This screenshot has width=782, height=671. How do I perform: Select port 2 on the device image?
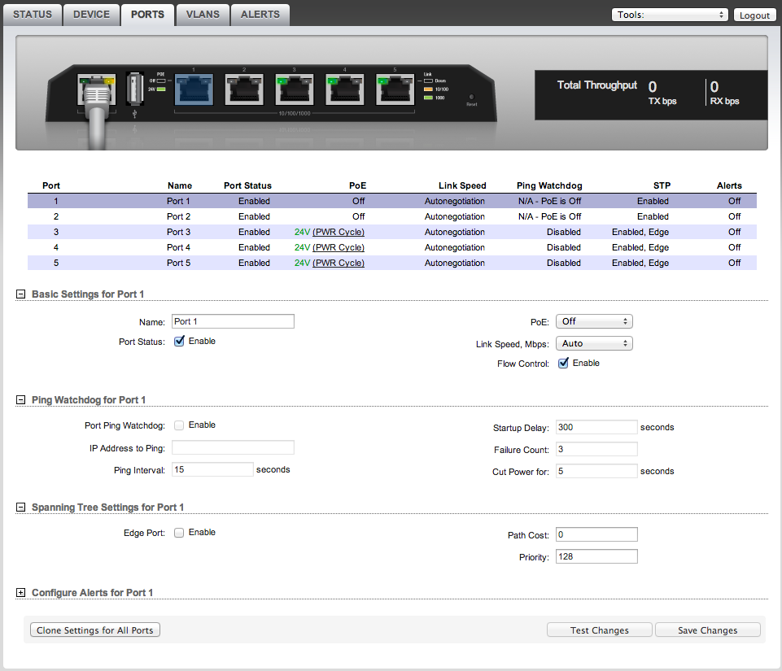point(244,89)
